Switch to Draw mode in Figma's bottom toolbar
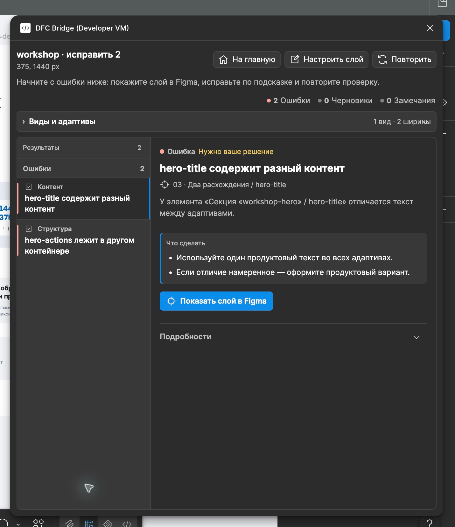The width and height of the screenshot is (455, 527). point(69,523)
